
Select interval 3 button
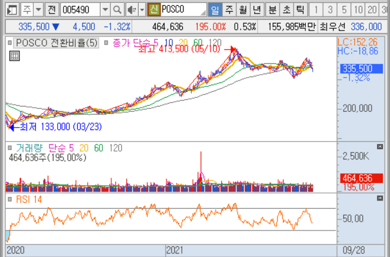(x=330, y=10)
